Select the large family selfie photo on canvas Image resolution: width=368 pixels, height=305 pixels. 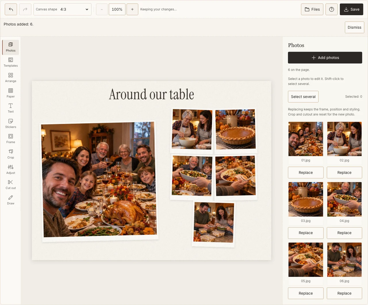pos(99,181)
